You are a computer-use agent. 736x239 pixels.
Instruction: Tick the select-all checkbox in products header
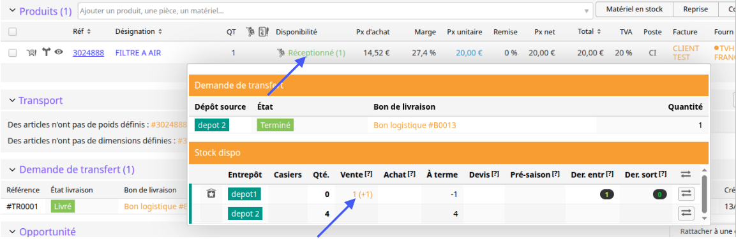click(x=13, y=32)
